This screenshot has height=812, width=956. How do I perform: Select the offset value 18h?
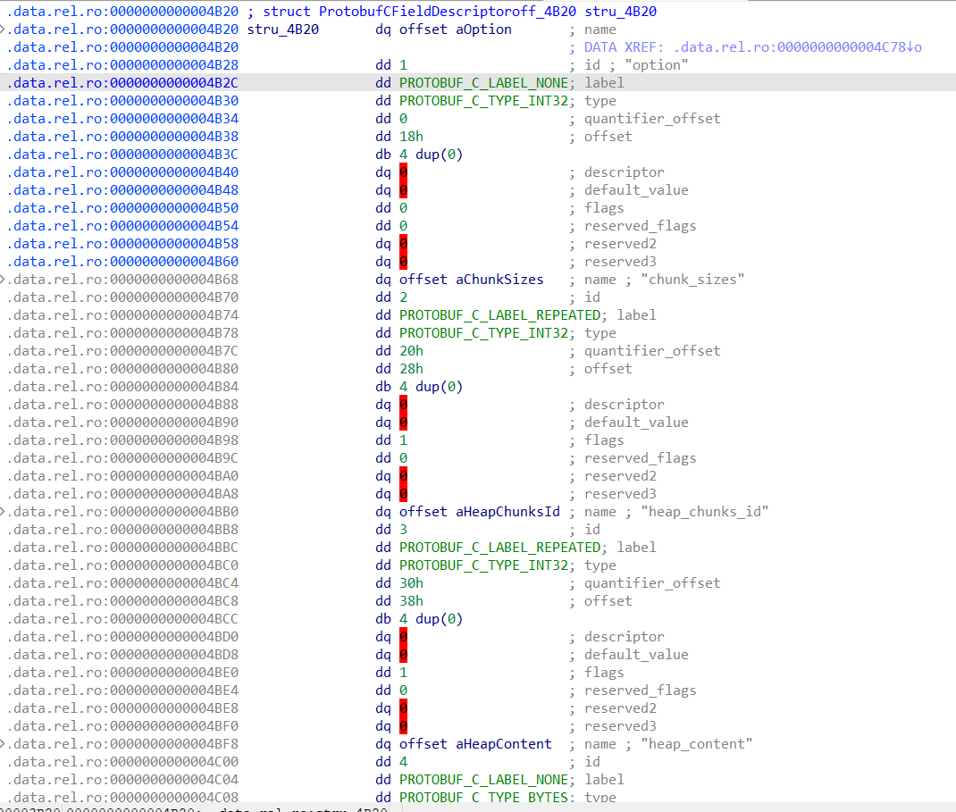click(x=411, y=137)
